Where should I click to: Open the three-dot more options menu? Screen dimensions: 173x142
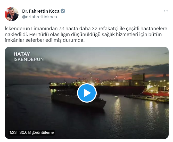point(166,11)
